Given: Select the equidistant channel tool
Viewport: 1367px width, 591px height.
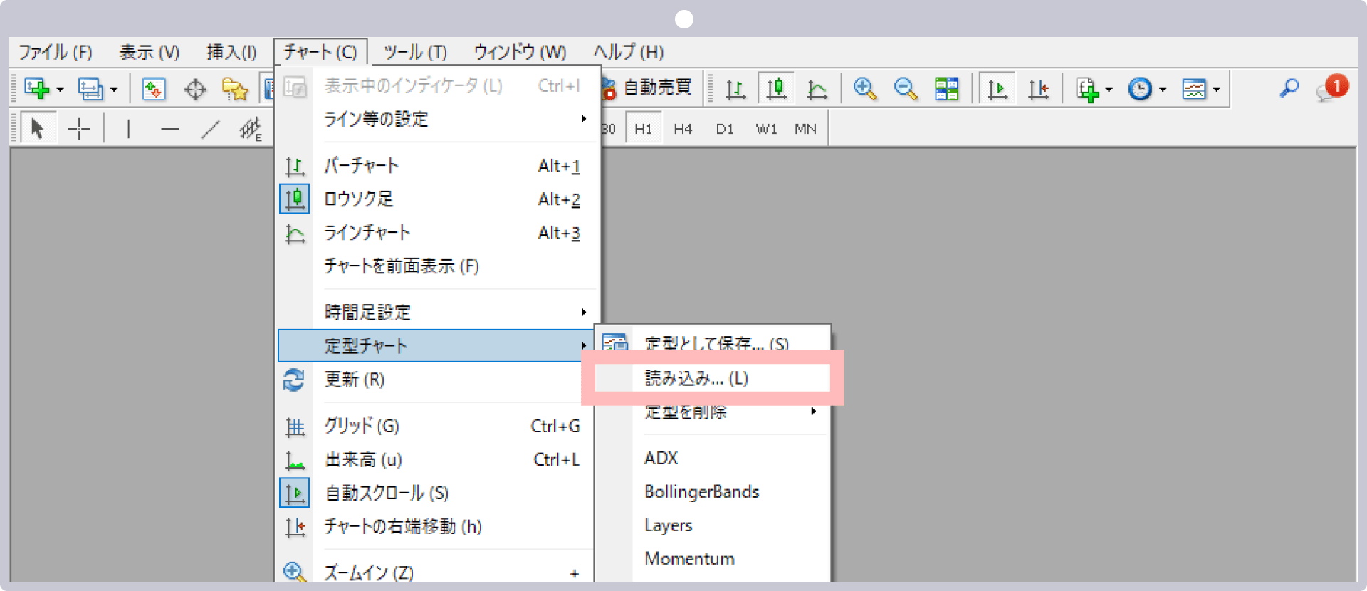Looking at the screenshot, I should tap(251, 129).
